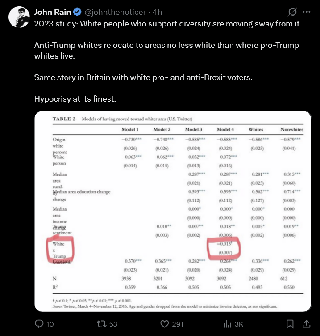Visit the @johnthenoticer handle link

[115, 12]
